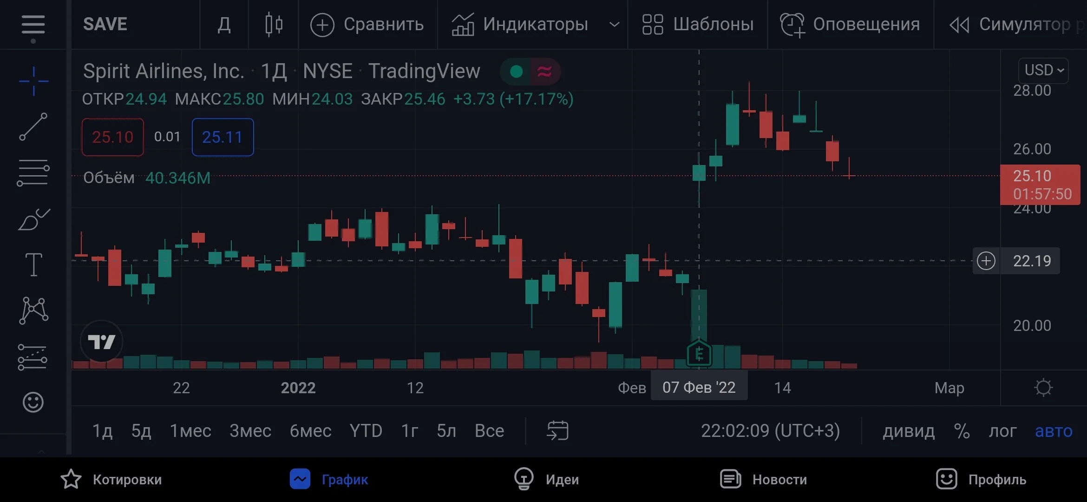Change the candlestick chart style

click(x=274, y=24)
